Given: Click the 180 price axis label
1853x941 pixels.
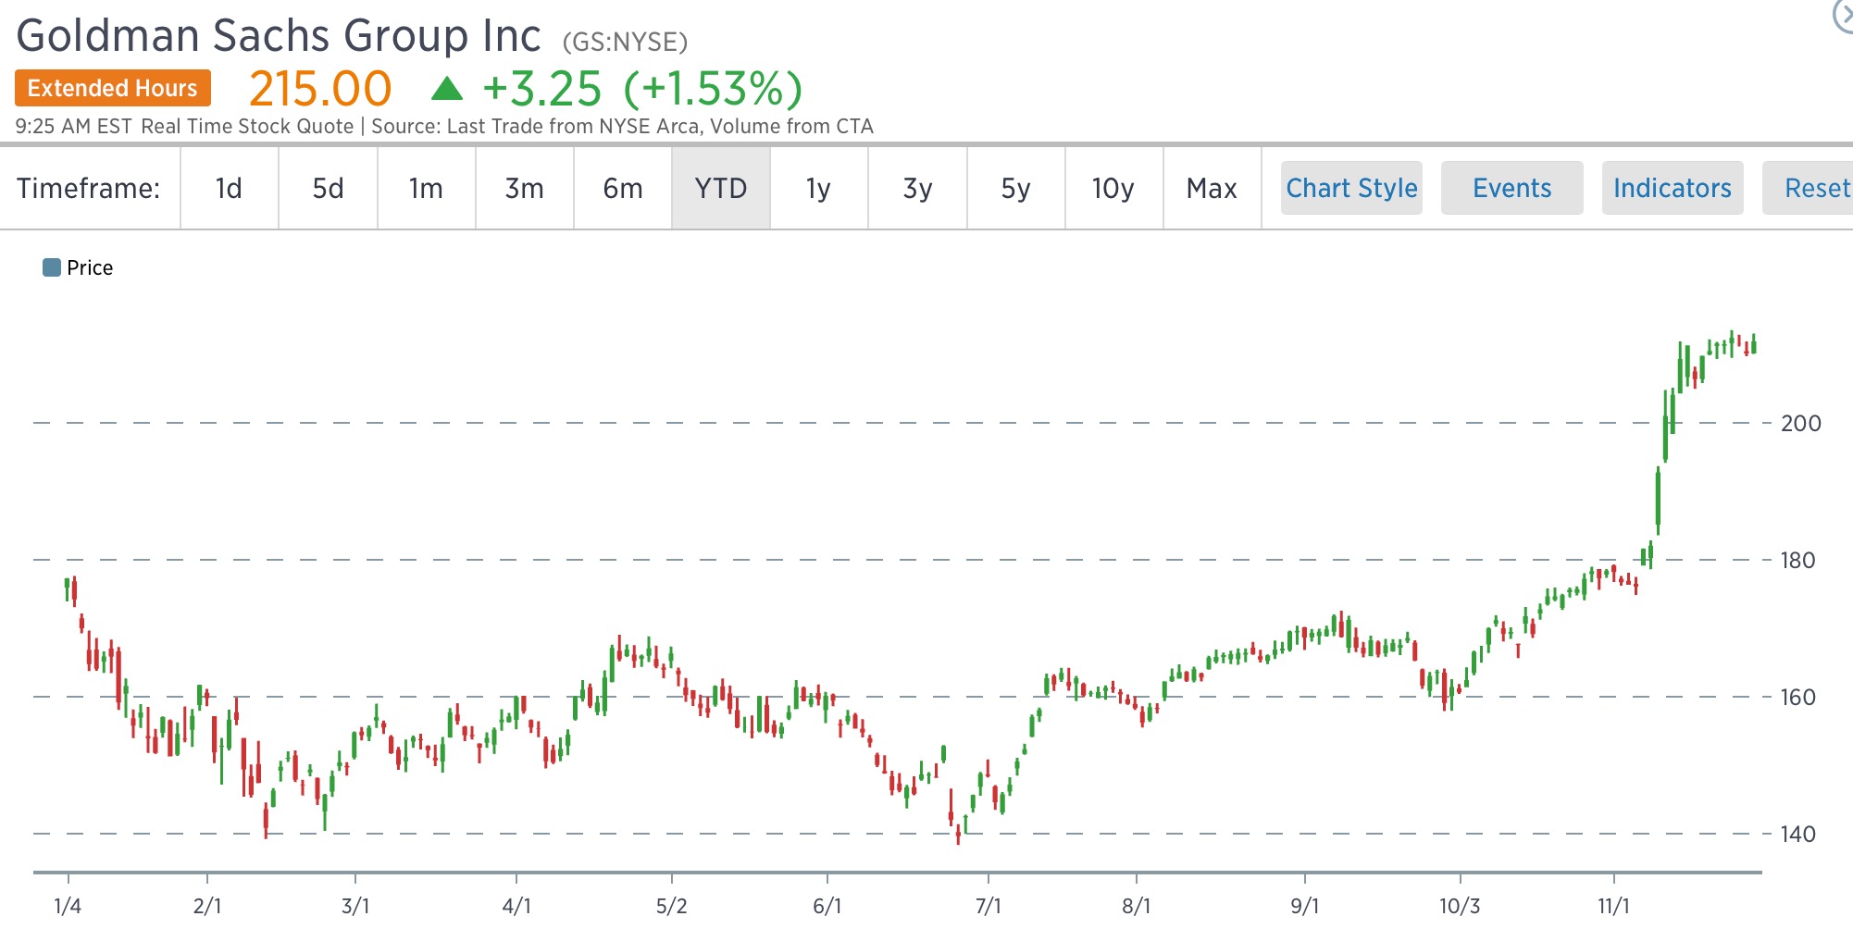Looking at the screenshot, I should tap(1797, 561).
